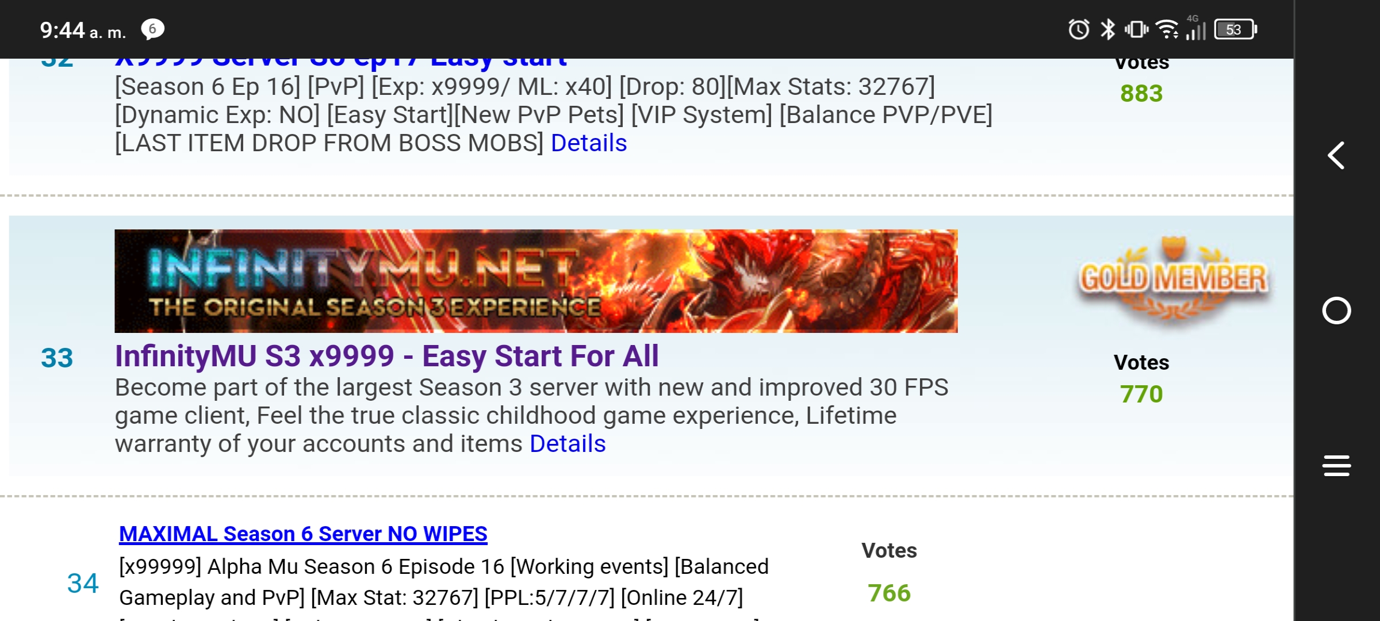
Task: Tap the vibrate mode status icon
Action: (1136, 29)
